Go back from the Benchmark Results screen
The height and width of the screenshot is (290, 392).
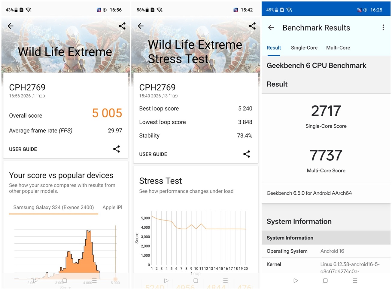(271, 28)
